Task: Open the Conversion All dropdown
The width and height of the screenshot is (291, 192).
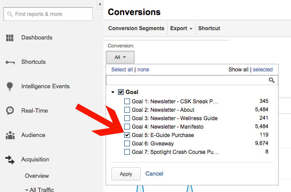Action: (x=120, y=57)
